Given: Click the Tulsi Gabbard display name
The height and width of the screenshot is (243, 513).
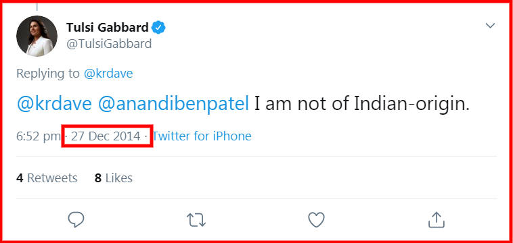Looking at the screenshot, I should pyautogui.click(x=108, y=28).
